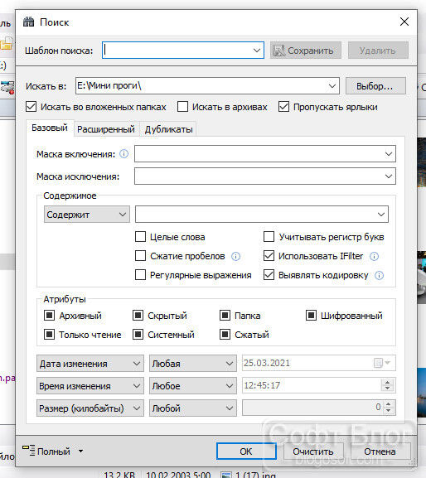Viewport: 426px width, 478px height.
Task: Open the Размер (килобайты) dropdown
Action: point(90,408)
